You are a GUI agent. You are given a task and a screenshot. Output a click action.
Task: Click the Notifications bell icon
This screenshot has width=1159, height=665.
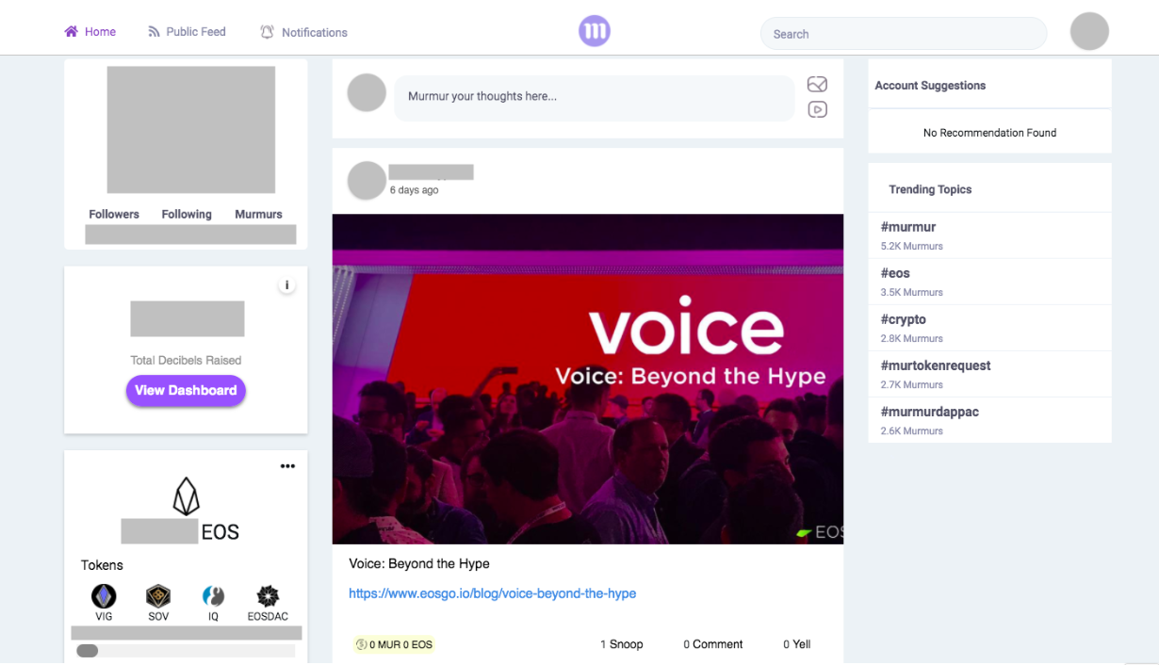267,32
